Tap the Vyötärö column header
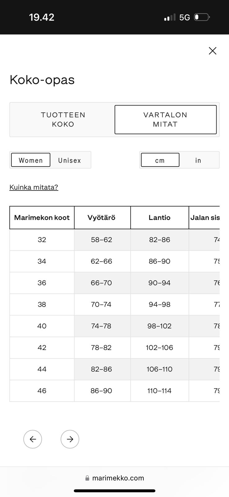The height and width of the screenshot is (497, 229). [101, 217]
